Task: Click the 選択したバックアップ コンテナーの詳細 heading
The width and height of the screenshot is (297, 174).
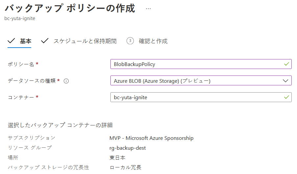Action: pyautogui.click(x=60, y=125)
